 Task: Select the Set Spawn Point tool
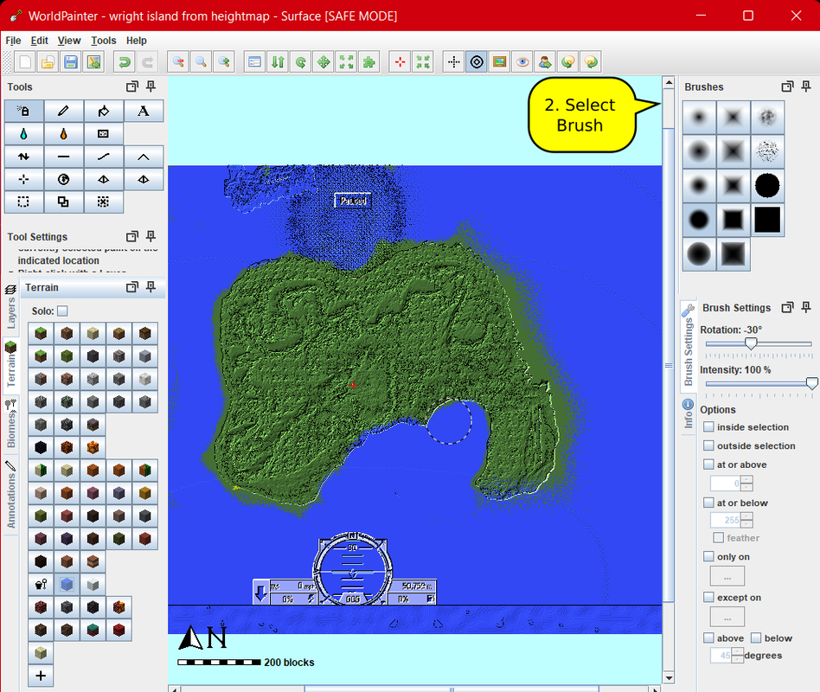(24, 179)
